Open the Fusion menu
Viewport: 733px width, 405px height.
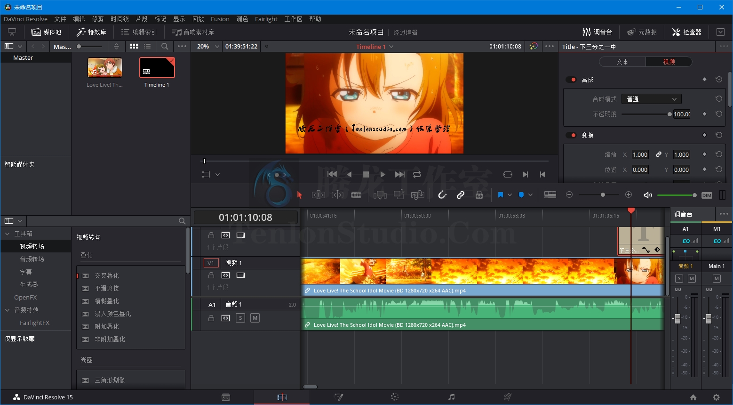coord(220,19)
